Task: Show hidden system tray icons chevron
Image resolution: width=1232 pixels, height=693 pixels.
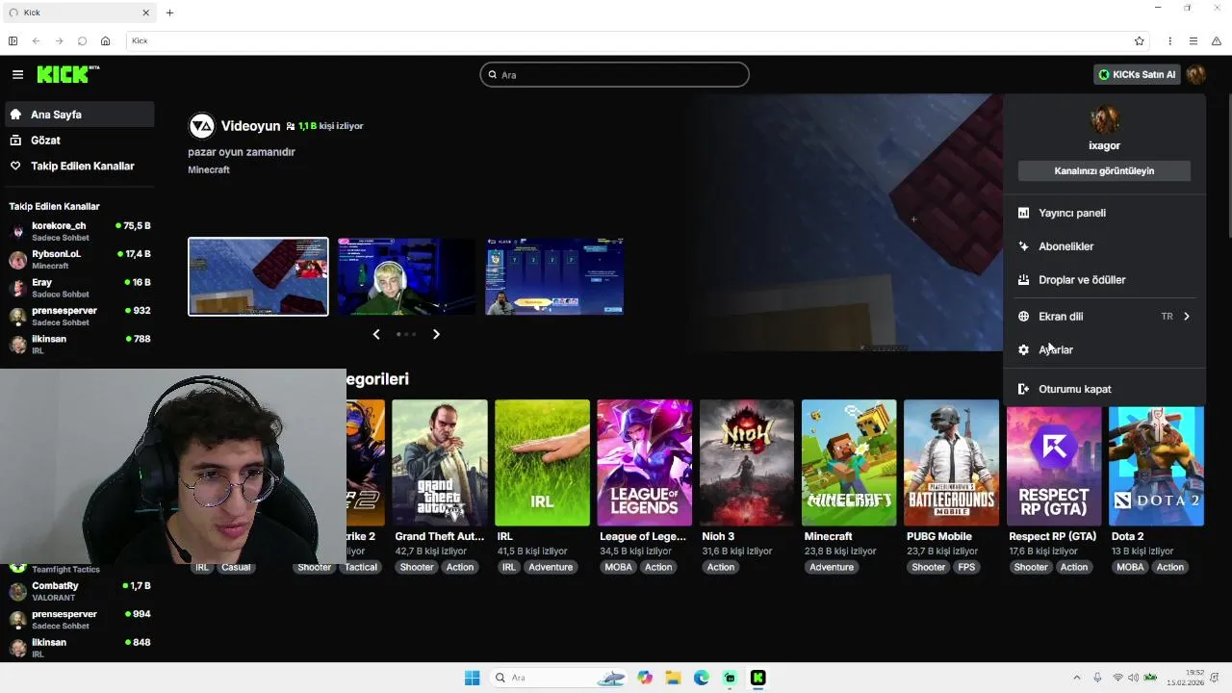Action: click(x=1077, y=678)
